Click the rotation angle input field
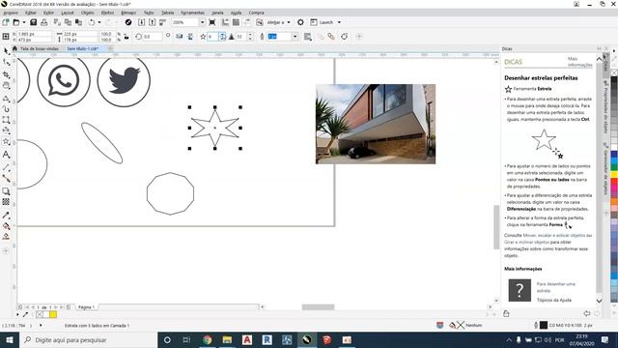Viewport: 618px width, 348px height. point(153,37)
